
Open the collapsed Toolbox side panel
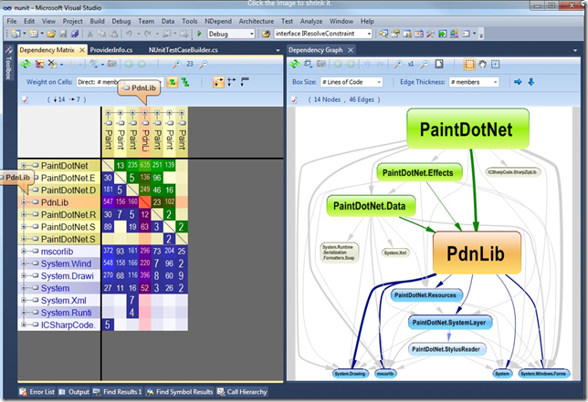pos(8,62)
